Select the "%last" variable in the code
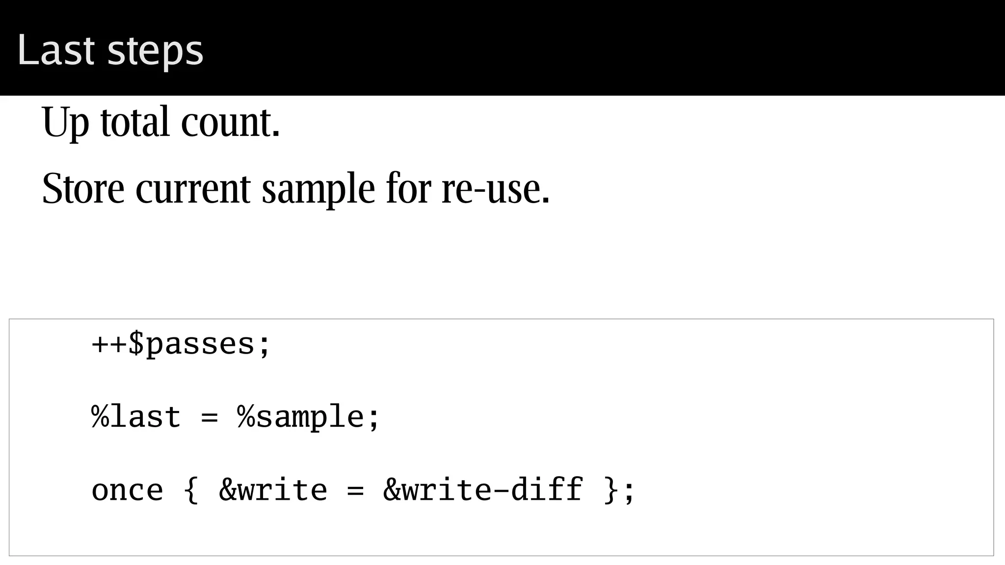This screenshot has height=565, width=1005. 136,417
